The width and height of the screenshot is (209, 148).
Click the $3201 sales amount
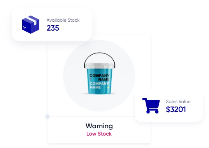[176, 109]
